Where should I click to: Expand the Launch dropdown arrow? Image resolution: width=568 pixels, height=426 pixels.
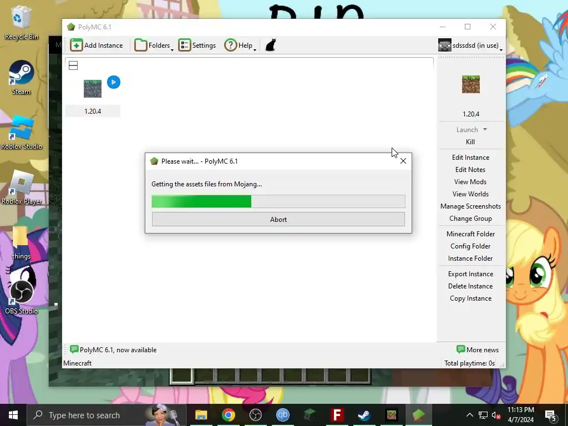(x=485, y=129)
